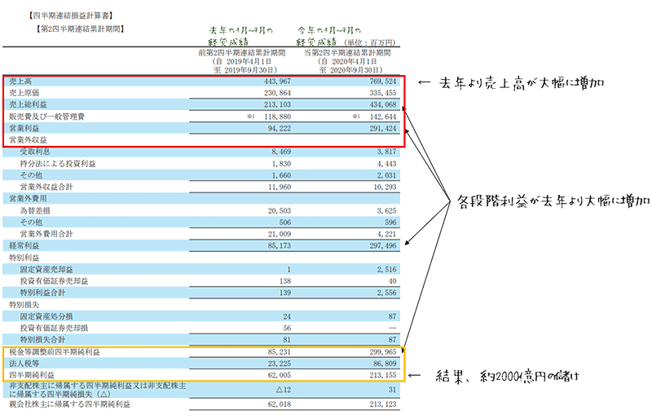Click the 固定資産売却益 row label
The height and width of the screenshot is (419, 652).
46,269
